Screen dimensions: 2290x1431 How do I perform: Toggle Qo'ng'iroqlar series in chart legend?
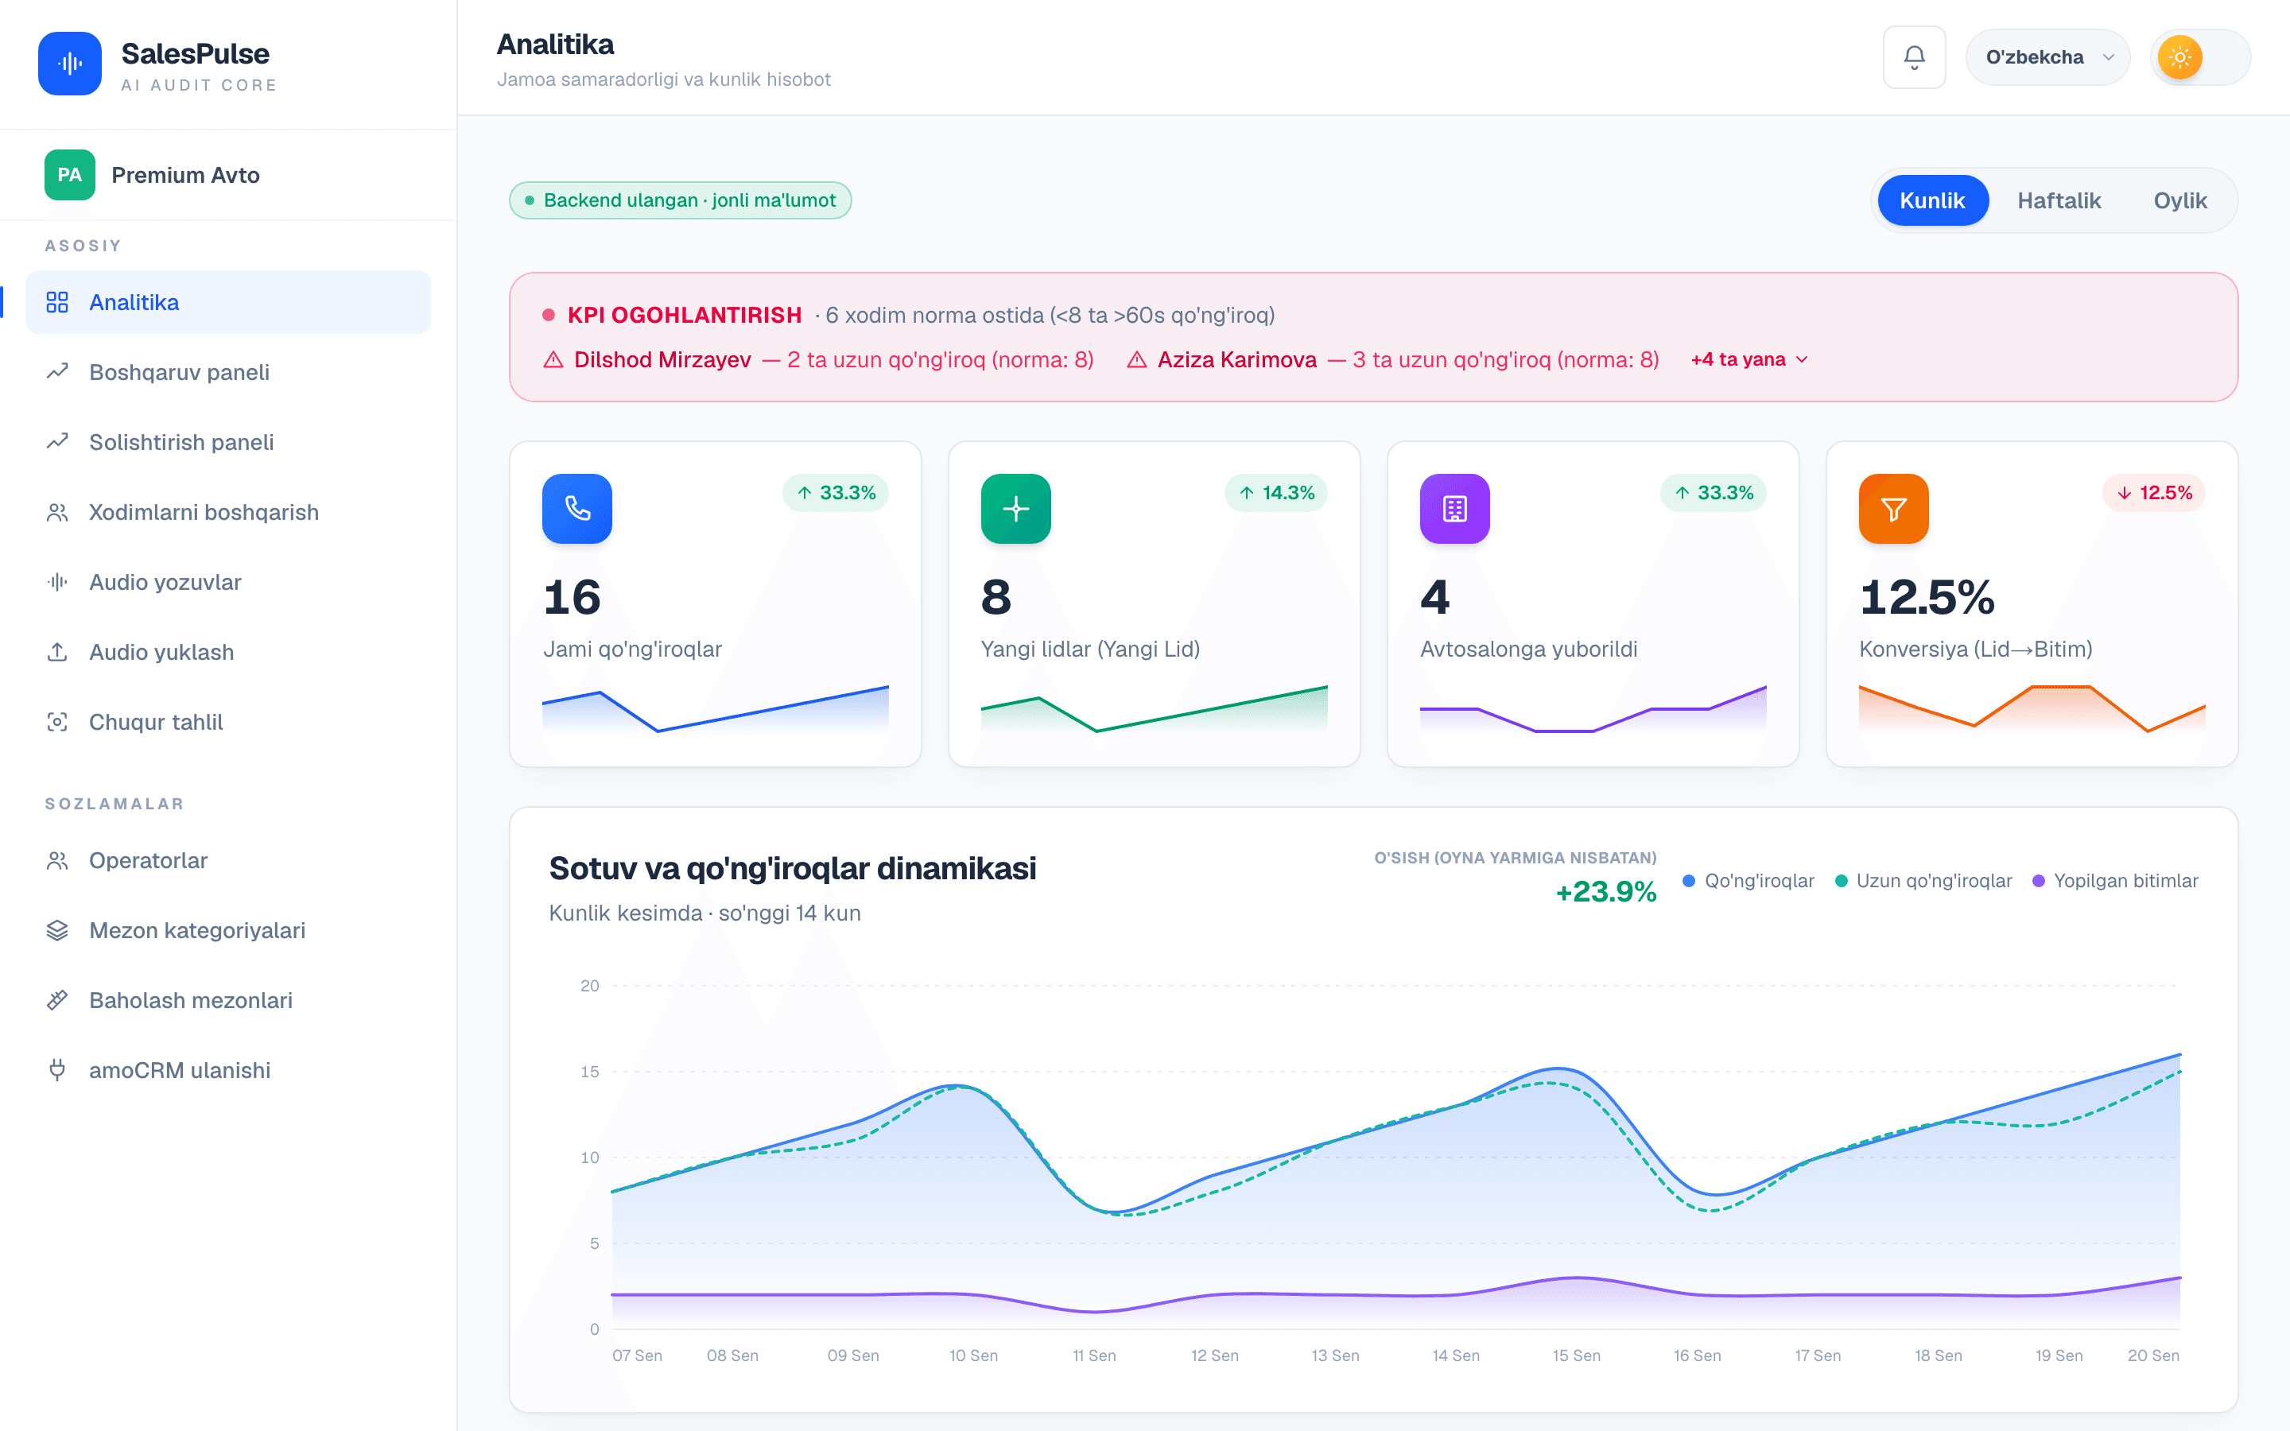point(1748,881)
